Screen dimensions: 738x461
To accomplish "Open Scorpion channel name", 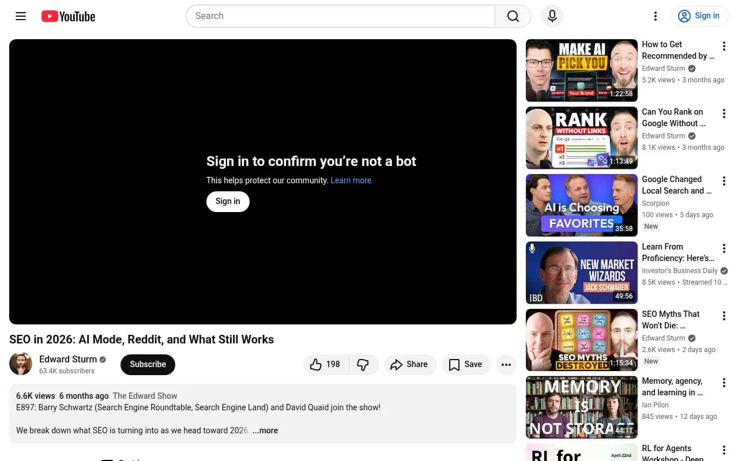I will (x=656, y=203).
